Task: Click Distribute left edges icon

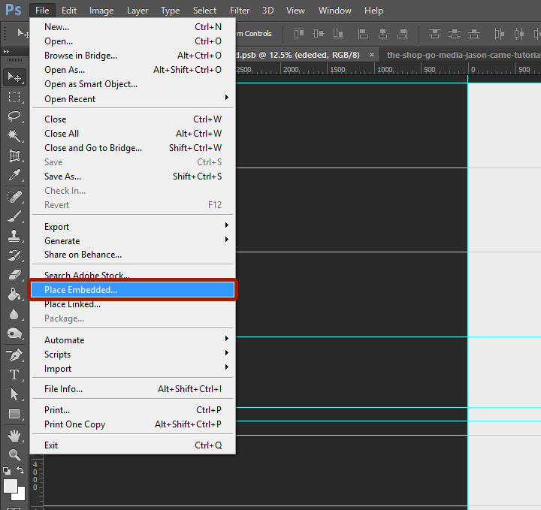Action: coord(499,34)
